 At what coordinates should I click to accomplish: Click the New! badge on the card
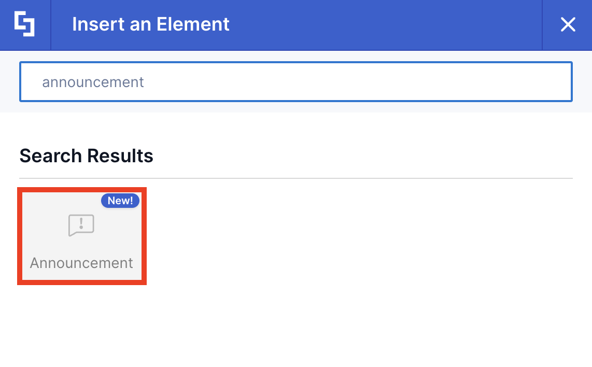point(120,201)
